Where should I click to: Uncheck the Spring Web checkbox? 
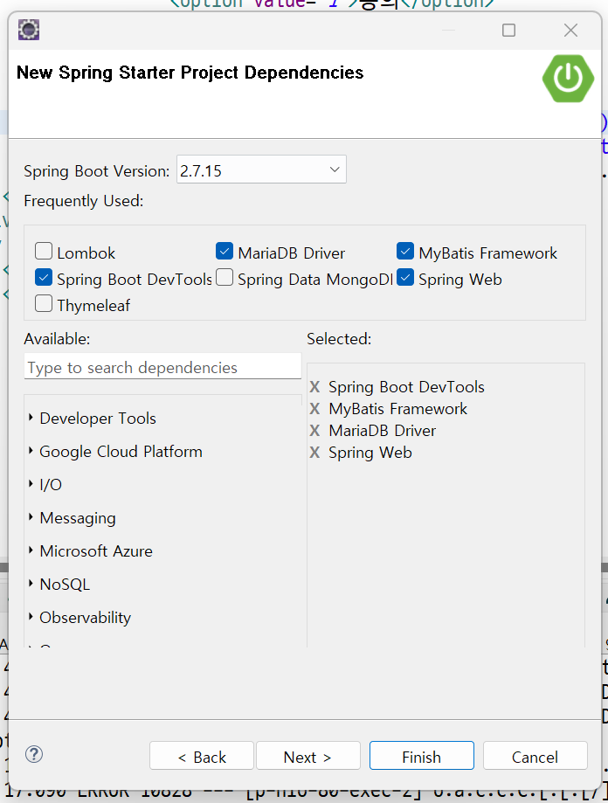404,278
